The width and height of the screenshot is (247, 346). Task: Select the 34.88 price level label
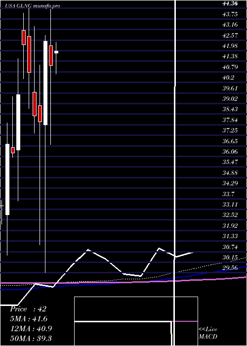[230, 173]
